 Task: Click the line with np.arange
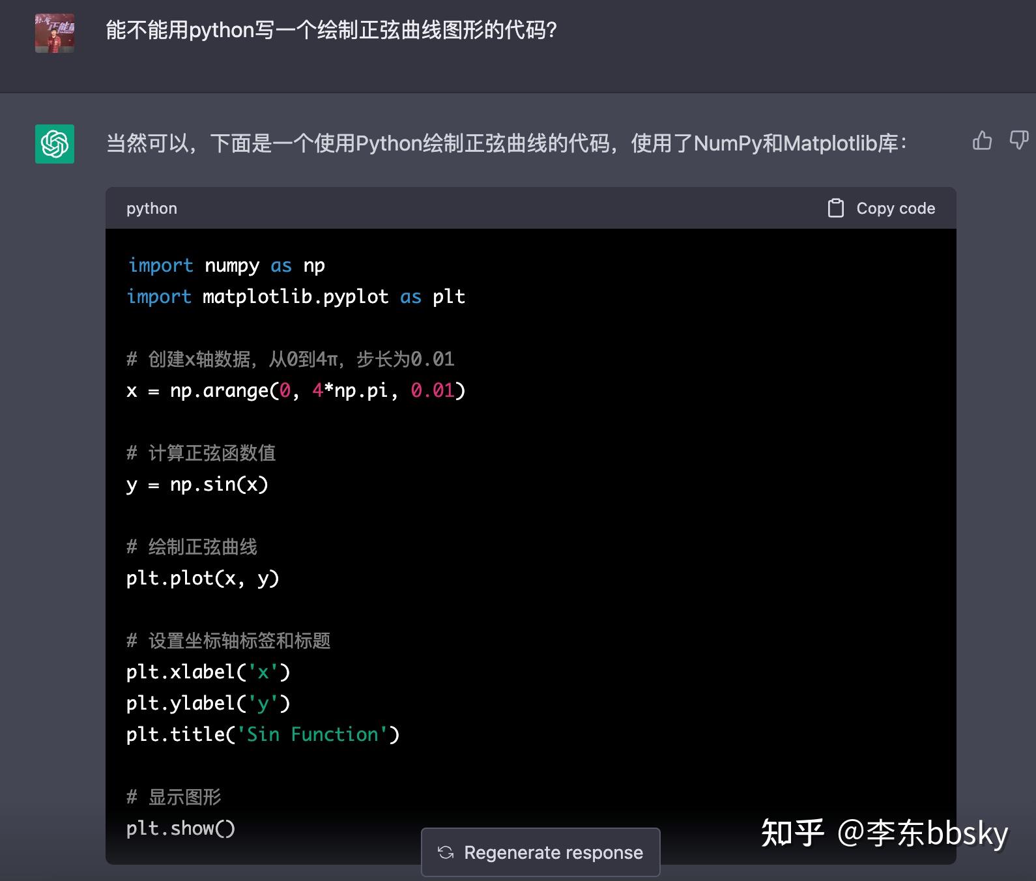coord(296,390)
